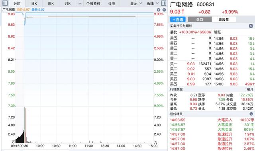The image size is (255, 151).
Task: Toggle the right sidebar panel icon
Action: click(x=164, y=3)
